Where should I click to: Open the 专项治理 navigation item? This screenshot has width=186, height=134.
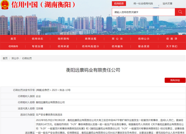pyautogui.click(x=37, y=46)
